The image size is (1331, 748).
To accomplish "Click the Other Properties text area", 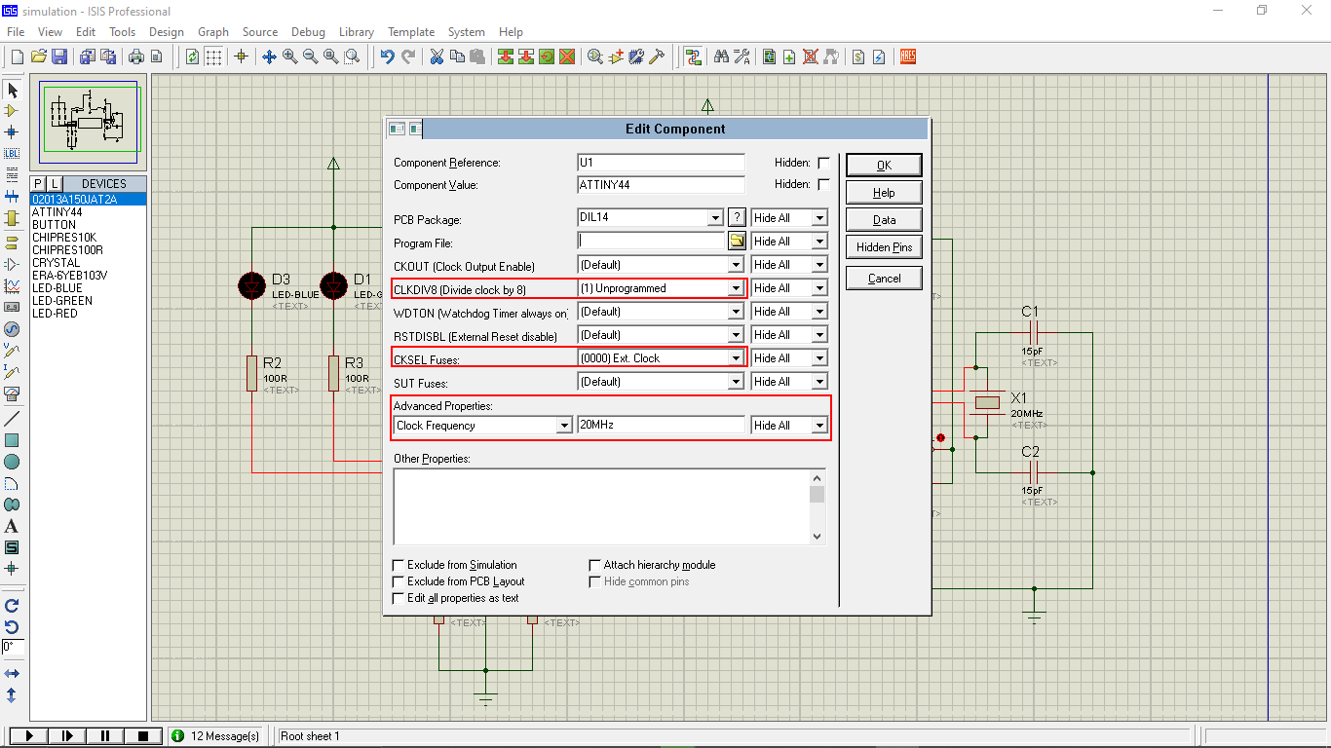I will (601, 506).
